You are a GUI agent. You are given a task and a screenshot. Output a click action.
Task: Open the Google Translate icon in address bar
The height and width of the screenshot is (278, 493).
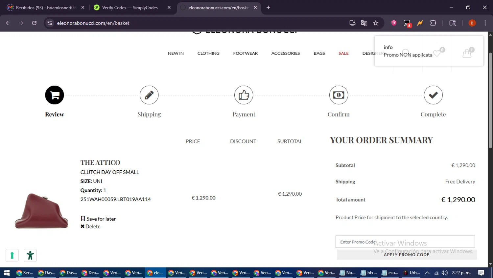(364, 23)
